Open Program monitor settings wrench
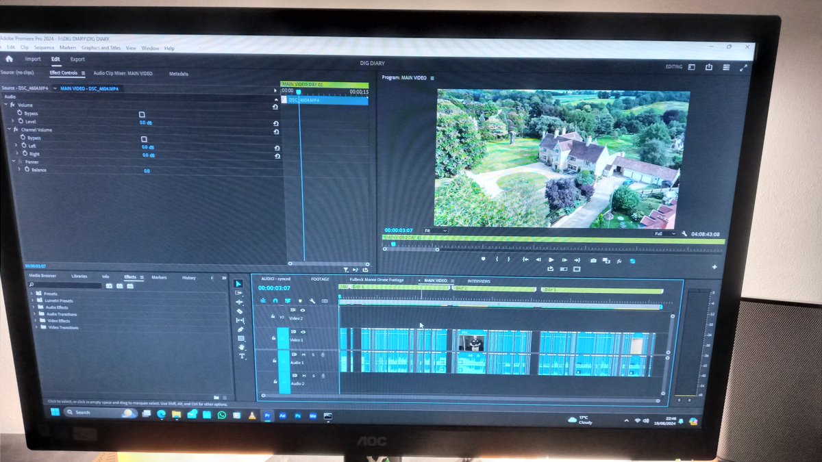822x462 pixels. pos(684,234)
